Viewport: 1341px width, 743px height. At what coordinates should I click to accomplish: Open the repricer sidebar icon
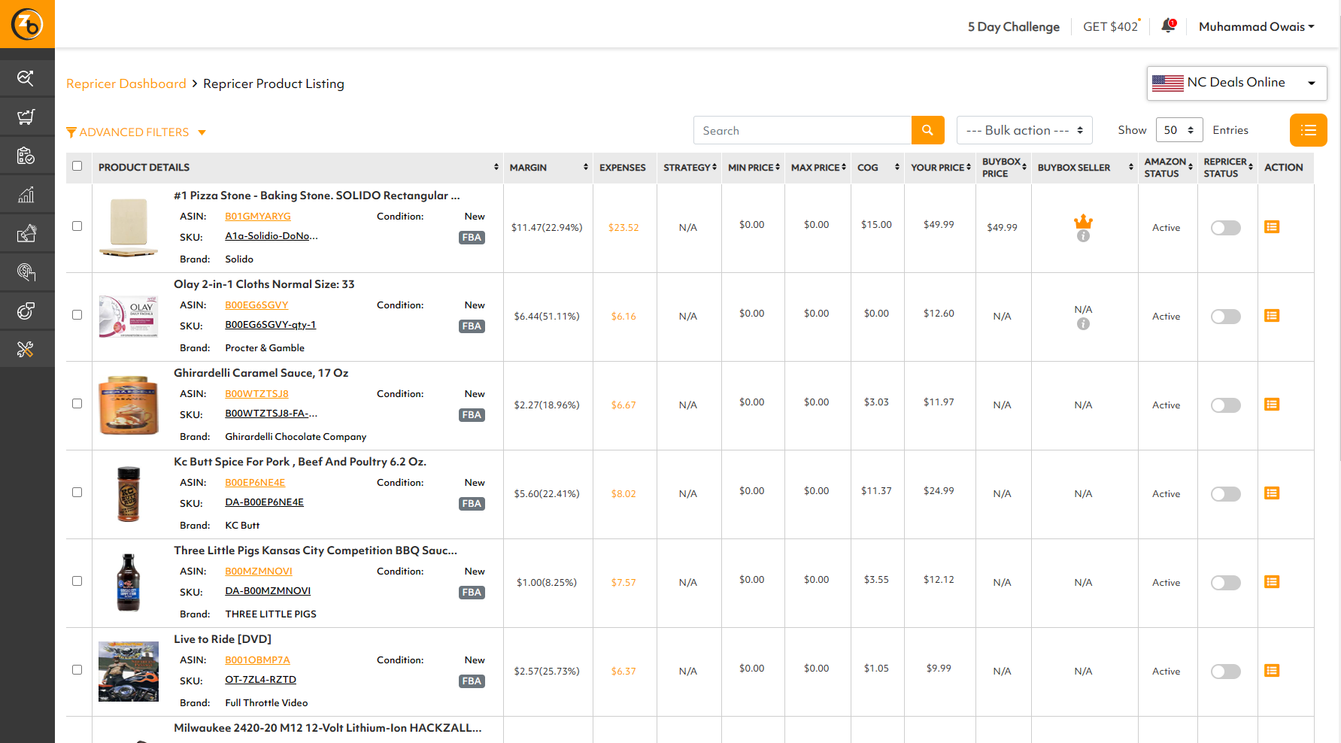pos(26,311)
